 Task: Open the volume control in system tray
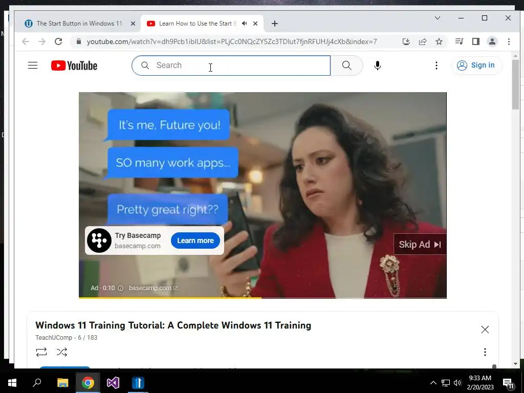click(x=457, y=383)
